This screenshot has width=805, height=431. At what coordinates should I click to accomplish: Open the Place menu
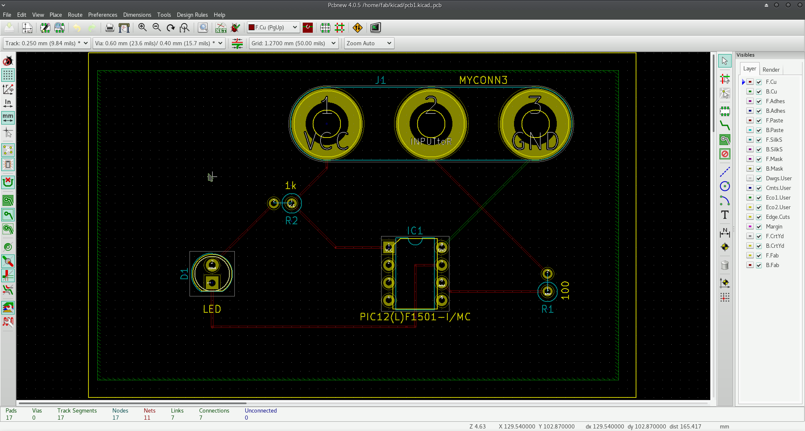[x=56, y=15]
